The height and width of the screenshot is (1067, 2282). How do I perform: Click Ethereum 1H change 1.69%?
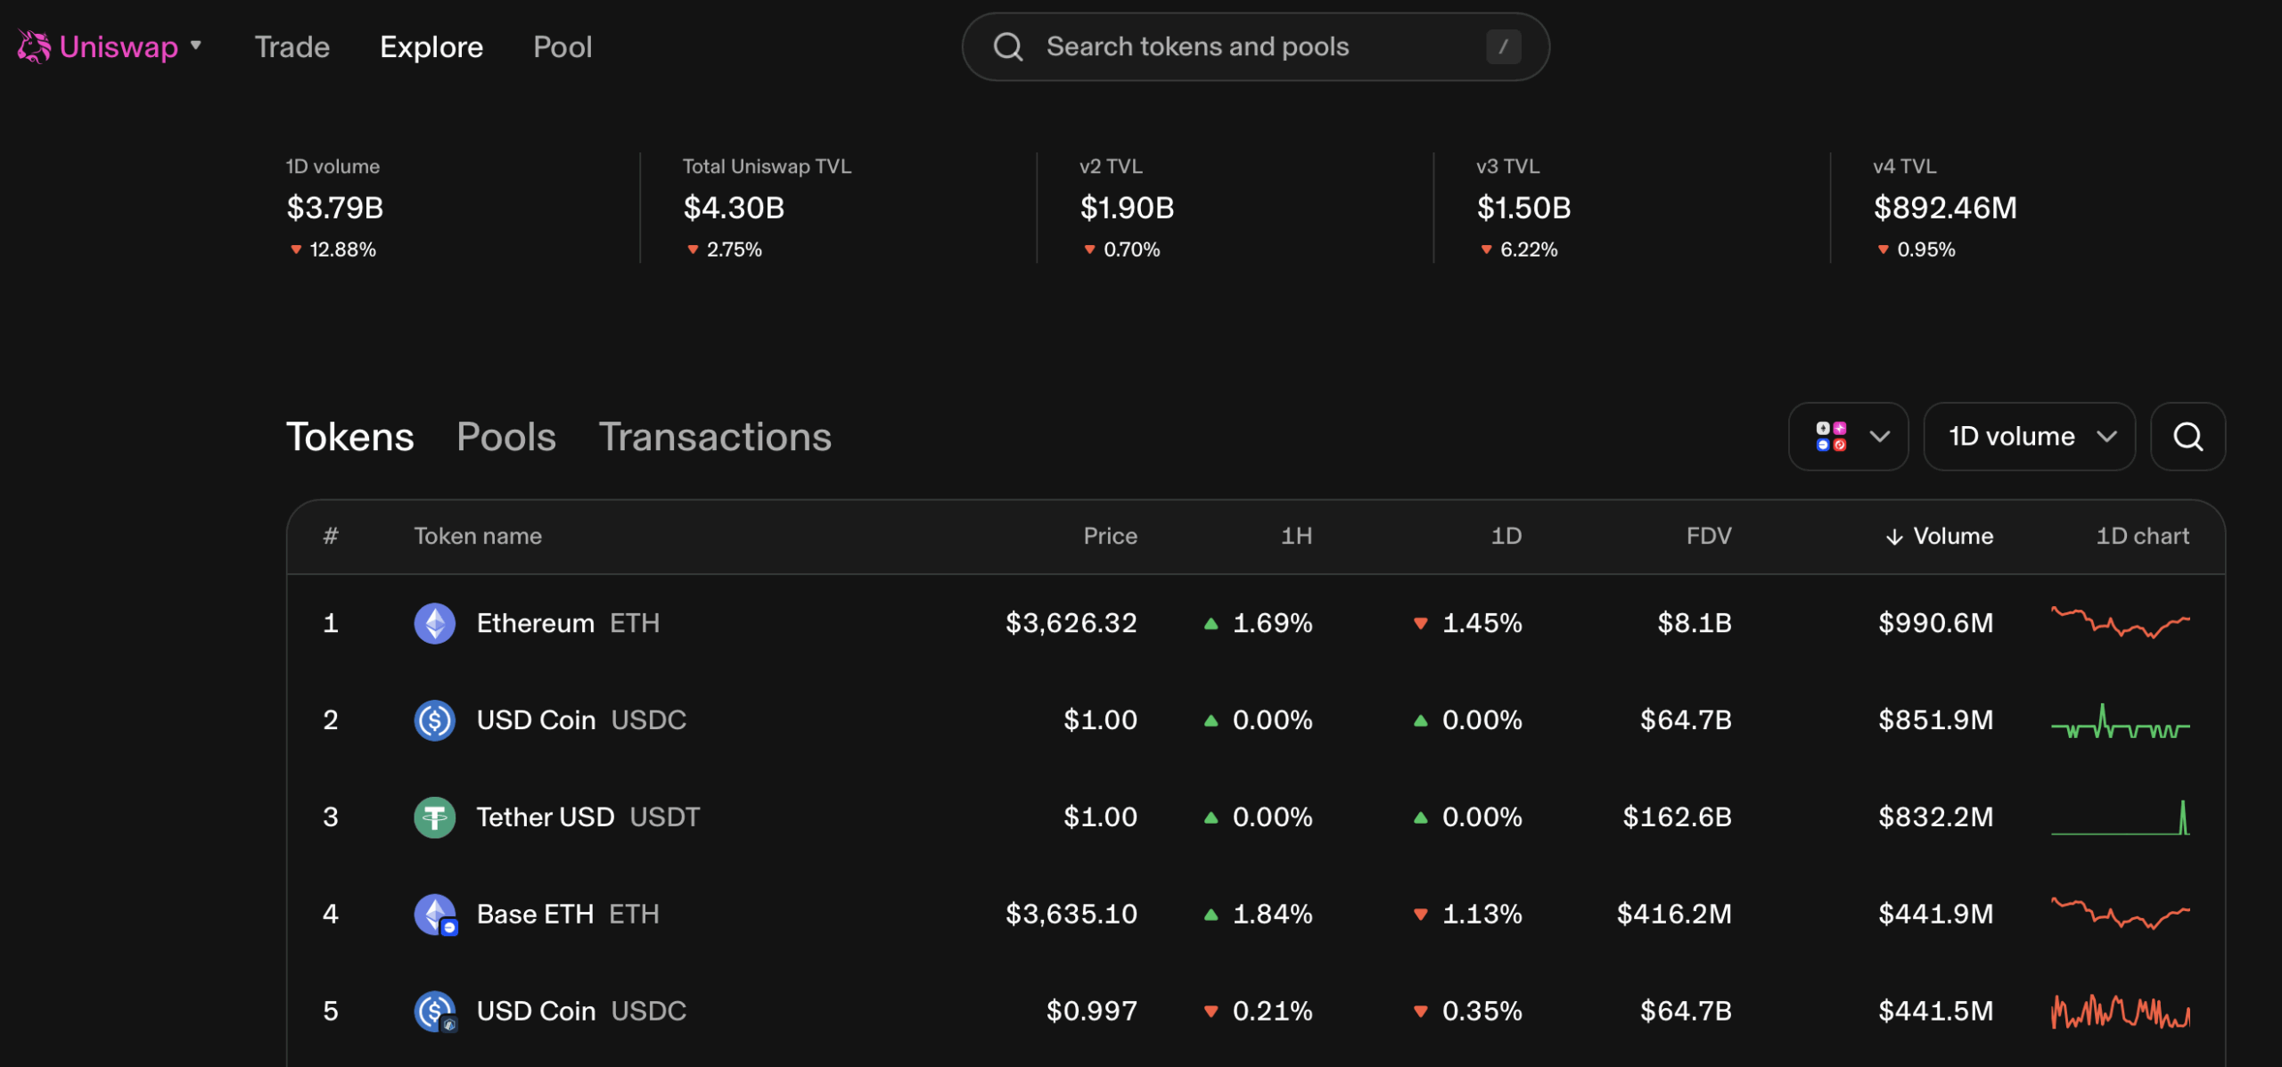pos(1258,623)
